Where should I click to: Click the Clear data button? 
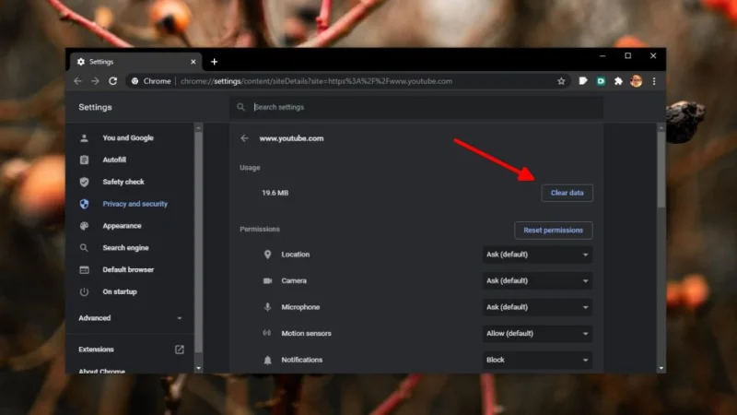tap(567, 193)
